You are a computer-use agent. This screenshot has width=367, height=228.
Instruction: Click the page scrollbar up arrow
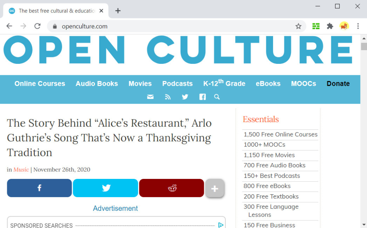[x=364, y=38]
